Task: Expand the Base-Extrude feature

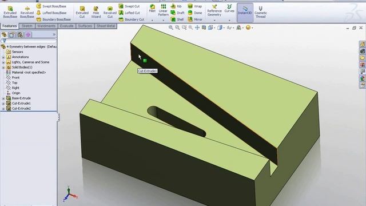Action: point(3,98)
